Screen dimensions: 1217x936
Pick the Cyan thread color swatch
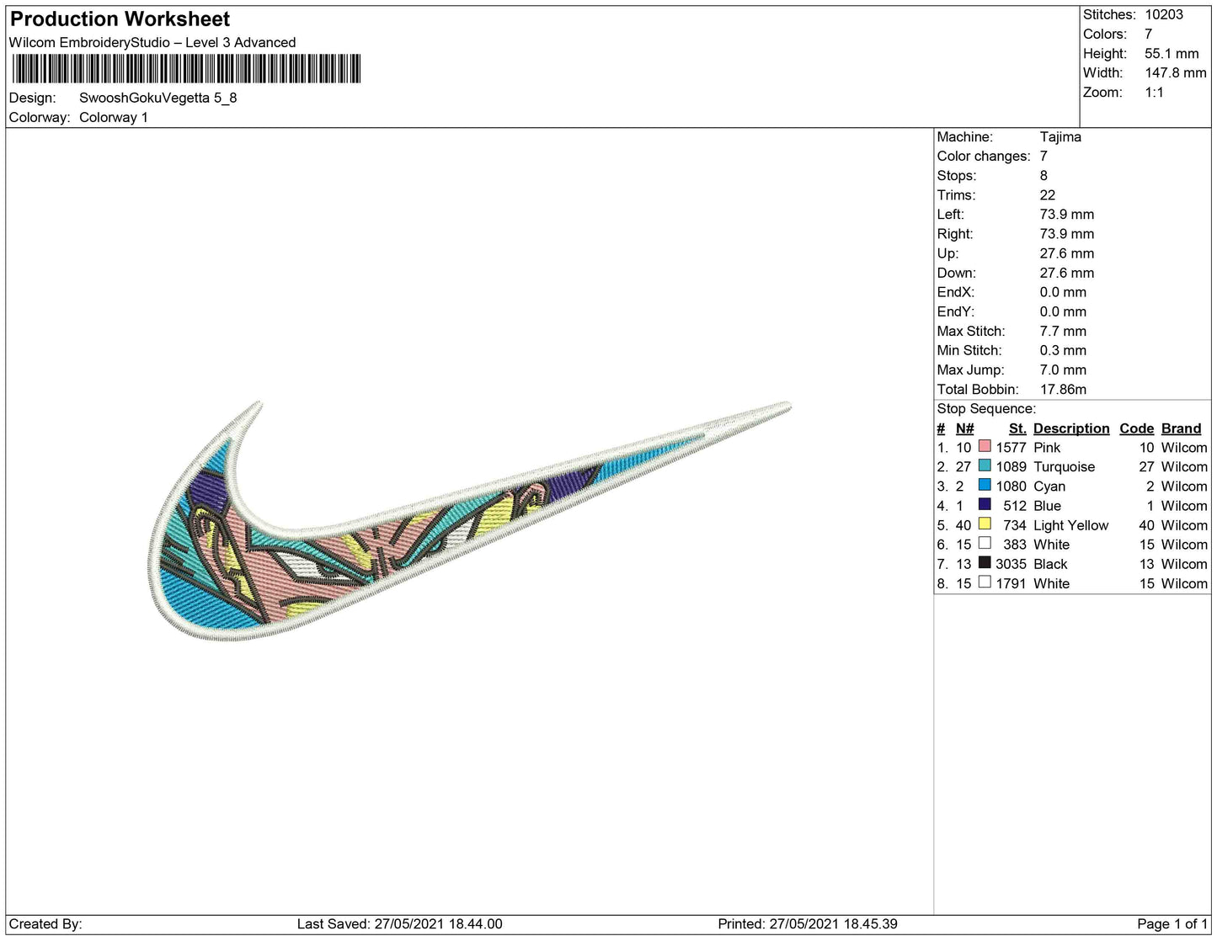tap(985, 486)
